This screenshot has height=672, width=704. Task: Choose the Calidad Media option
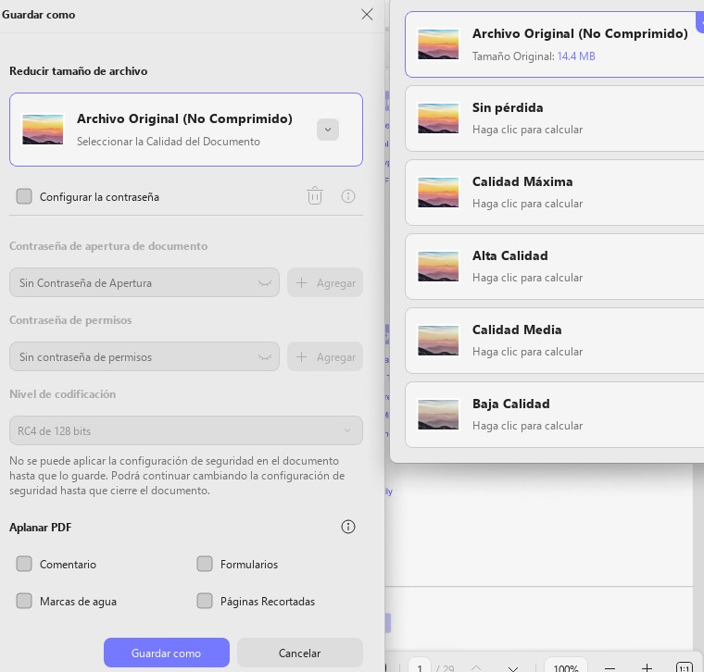[555, 341]
